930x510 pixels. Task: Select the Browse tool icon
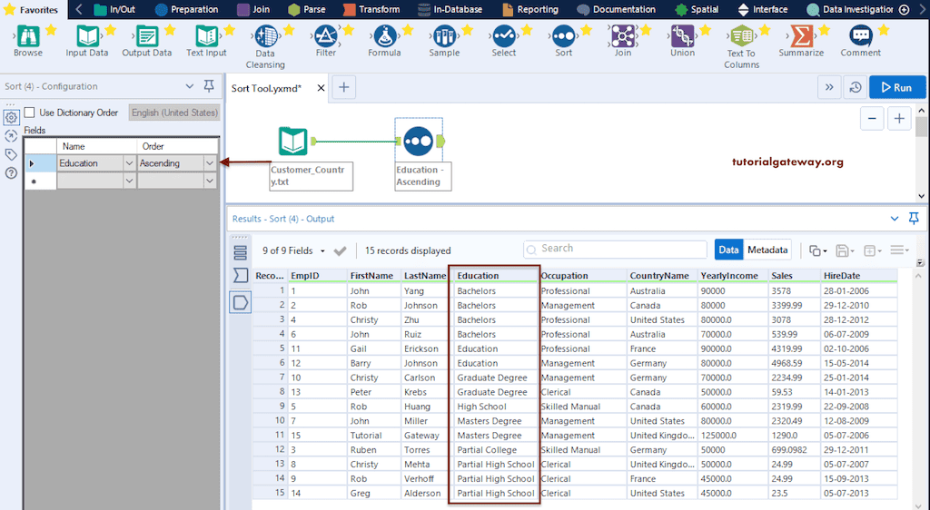pos(27,36)
